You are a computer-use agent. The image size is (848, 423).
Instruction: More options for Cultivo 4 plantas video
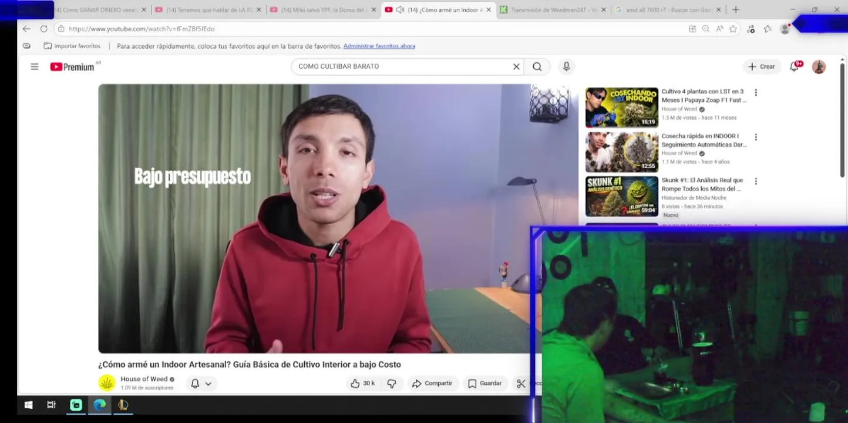756,93
